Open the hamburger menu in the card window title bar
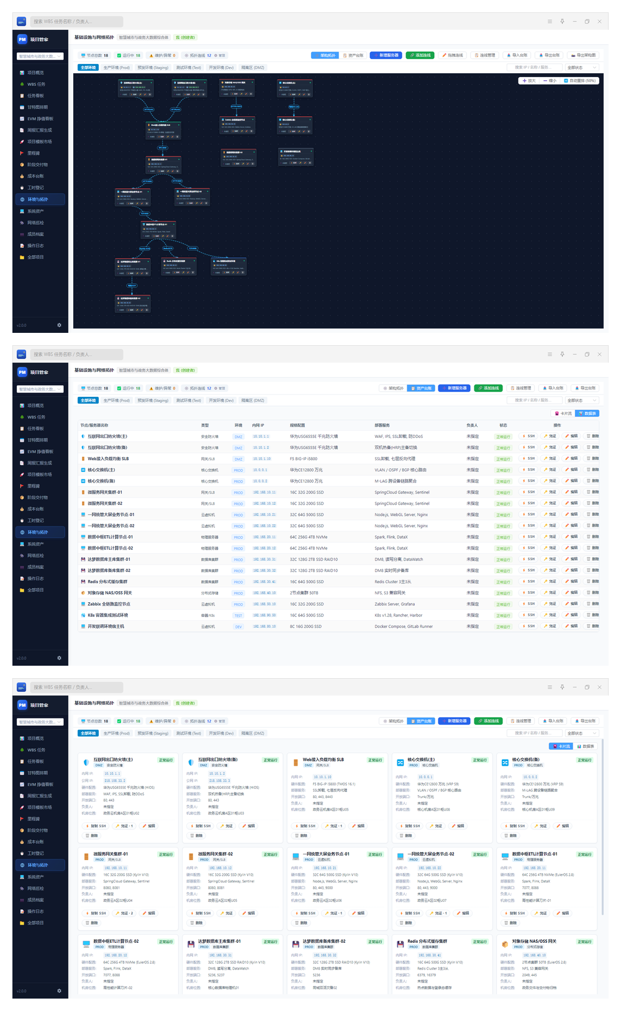The image size is (621, 1011). tap(550, 687)
